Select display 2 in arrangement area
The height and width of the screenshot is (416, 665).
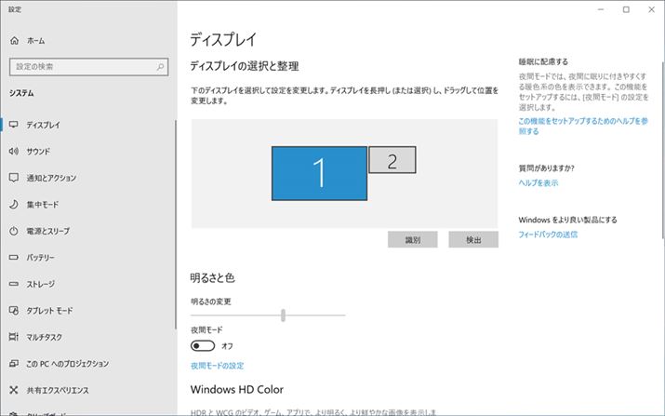[x=392, y=160]
